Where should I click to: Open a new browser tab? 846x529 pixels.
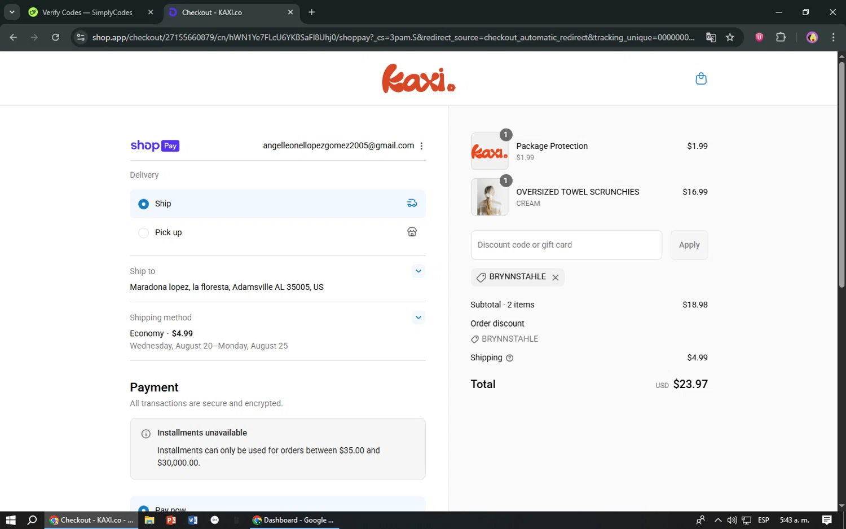(x=311, y=12)
